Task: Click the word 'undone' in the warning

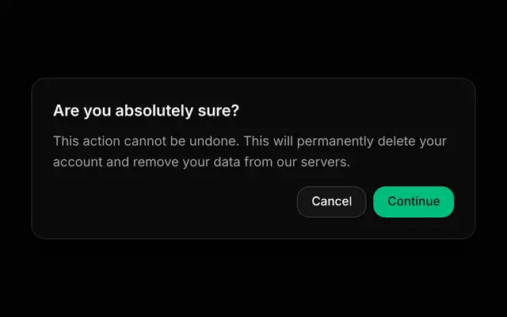Action: point(213,141)
